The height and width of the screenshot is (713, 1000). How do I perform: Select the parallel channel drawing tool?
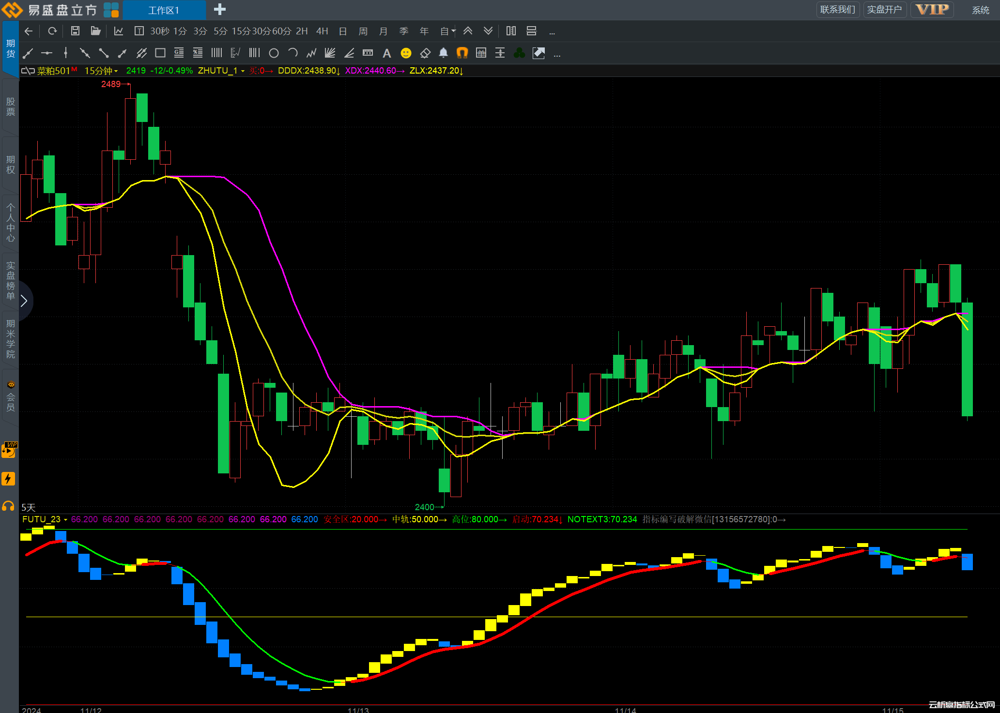141,53
